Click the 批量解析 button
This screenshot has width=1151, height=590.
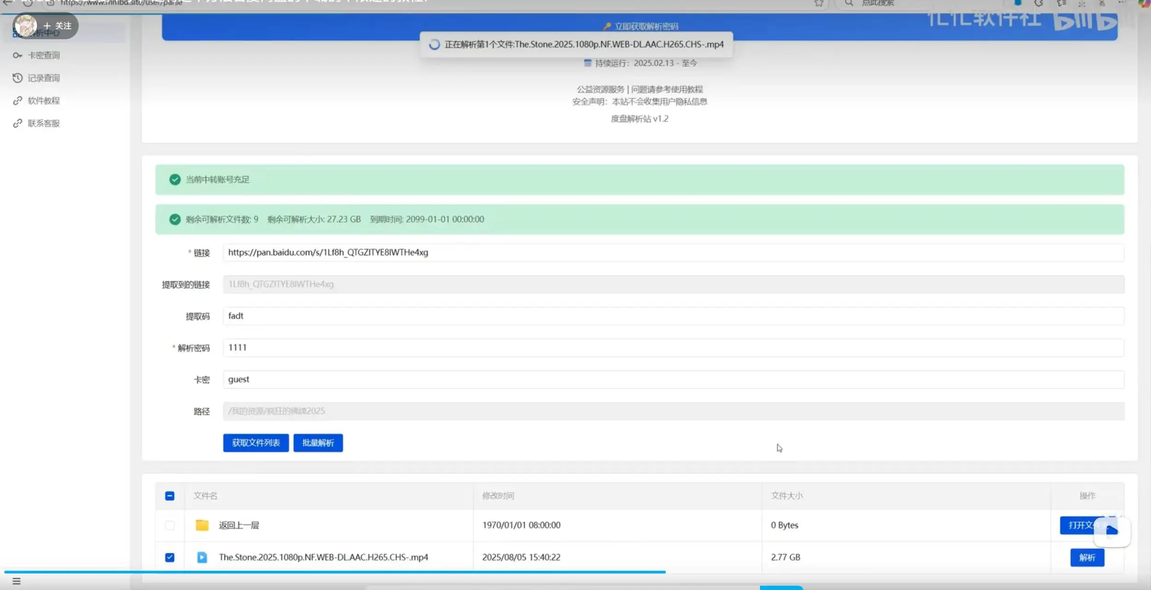[318, 443]
